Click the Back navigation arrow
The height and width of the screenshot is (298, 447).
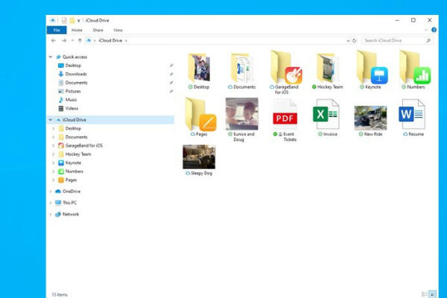click(x=52, y=40)
